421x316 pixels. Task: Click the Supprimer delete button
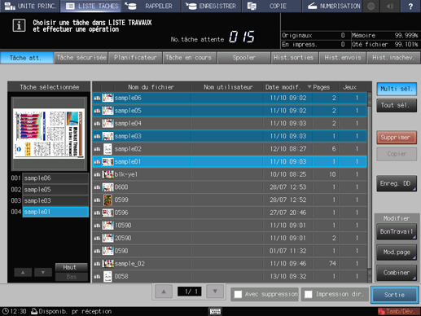pos(397,138)
